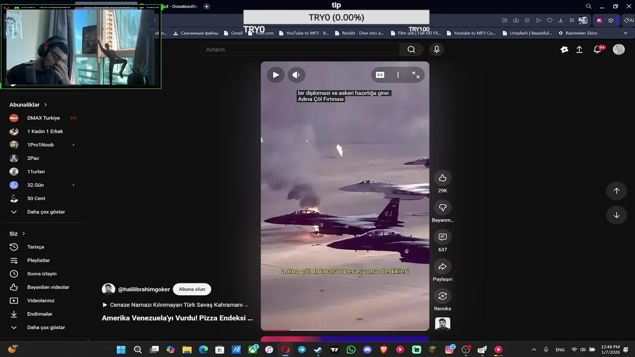Go to the next Short with the down arrow
The width and height of the screenshot is (635, 357).
pyautogui.click(x=616, y=215)
